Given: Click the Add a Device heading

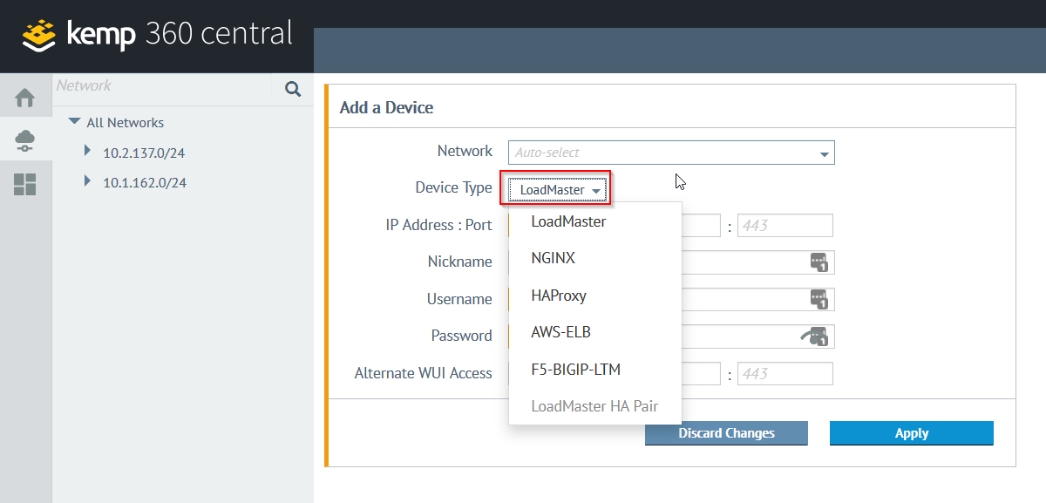Looking at the screenshot, I should click(386, 107).
